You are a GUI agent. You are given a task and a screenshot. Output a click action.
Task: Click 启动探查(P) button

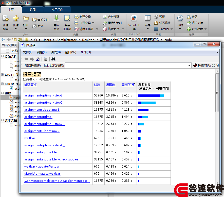point(33,65)
